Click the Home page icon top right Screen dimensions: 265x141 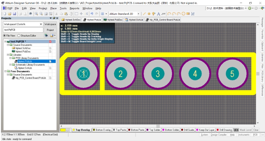coord(262,8)
